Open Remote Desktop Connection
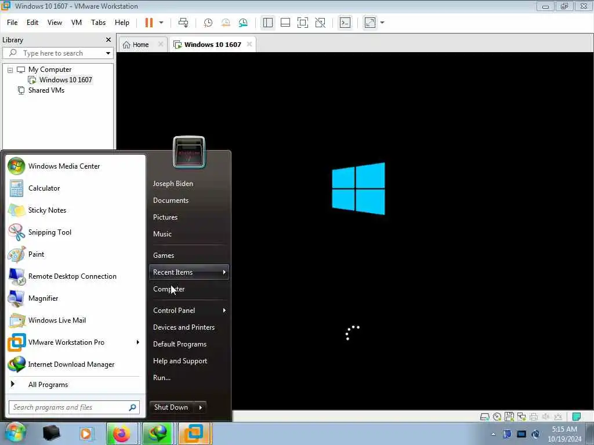The image size is (594, 445). click(76, 276)
